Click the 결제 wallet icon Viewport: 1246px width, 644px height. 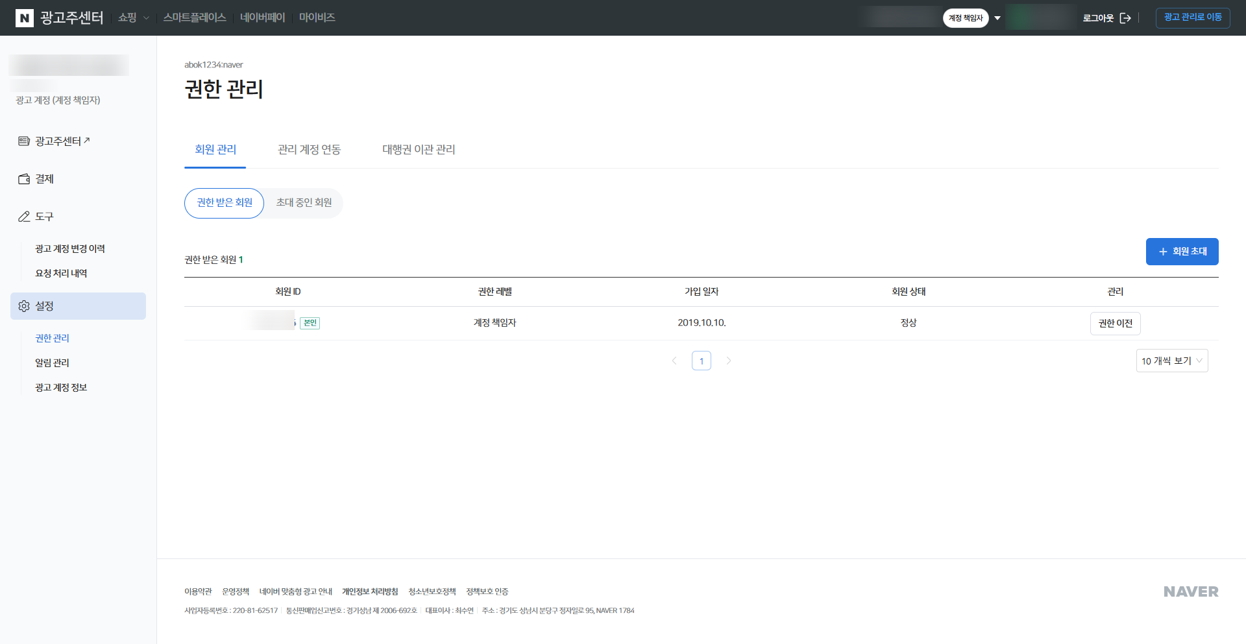tap(24, 179)
